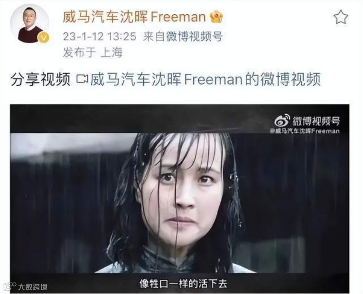Click the star favorite icon
363x294 pixels.
(341, 17)
